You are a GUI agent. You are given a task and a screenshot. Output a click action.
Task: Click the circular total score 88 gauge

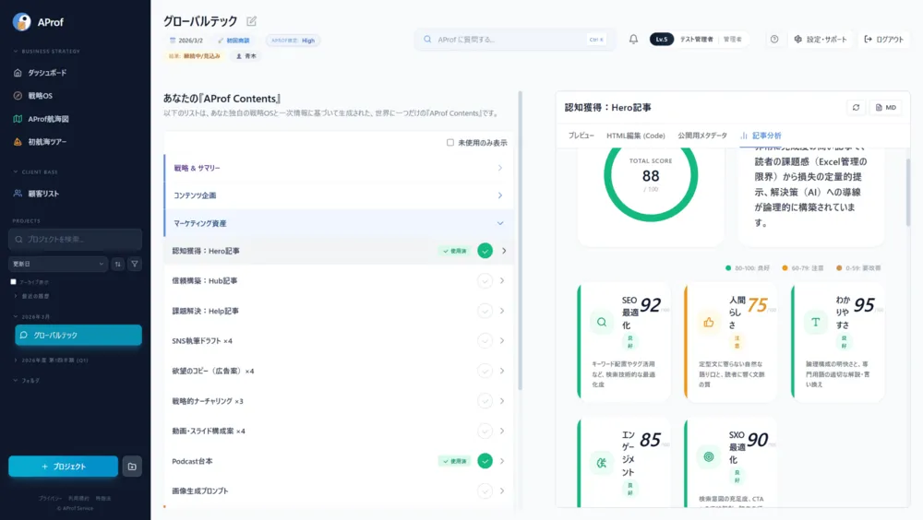click(651, 175)
